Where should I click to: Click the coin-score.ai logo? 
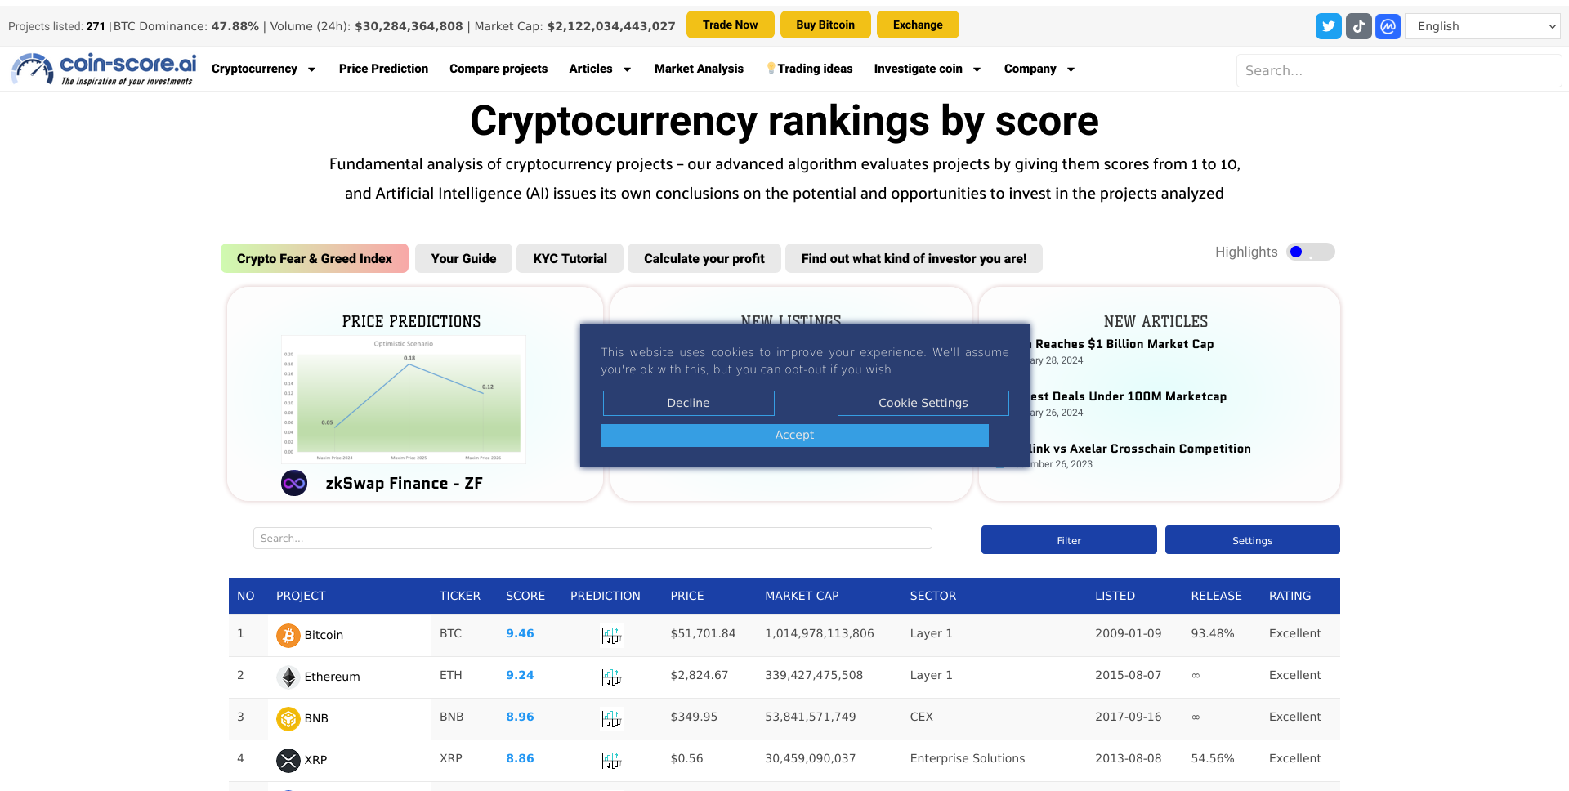tap(102, 69)
